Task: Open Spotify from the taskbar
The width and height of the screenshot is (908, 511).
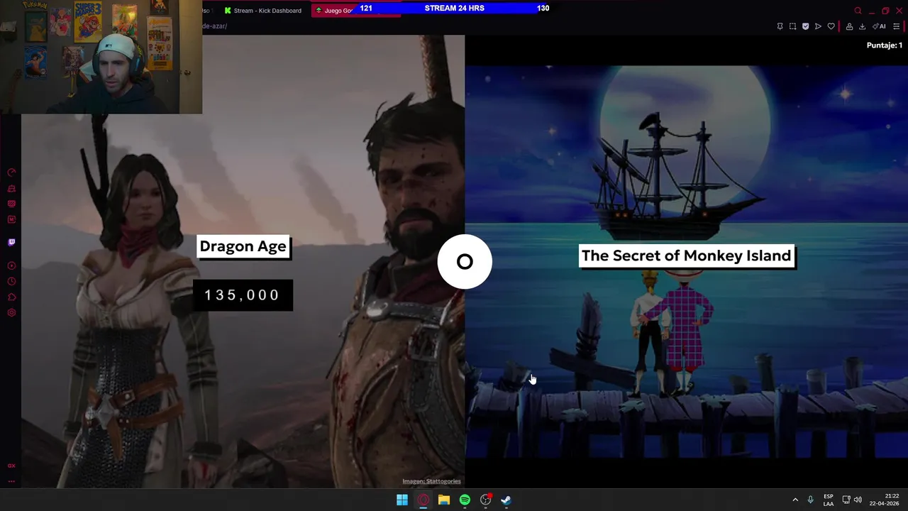Action: 465,500
